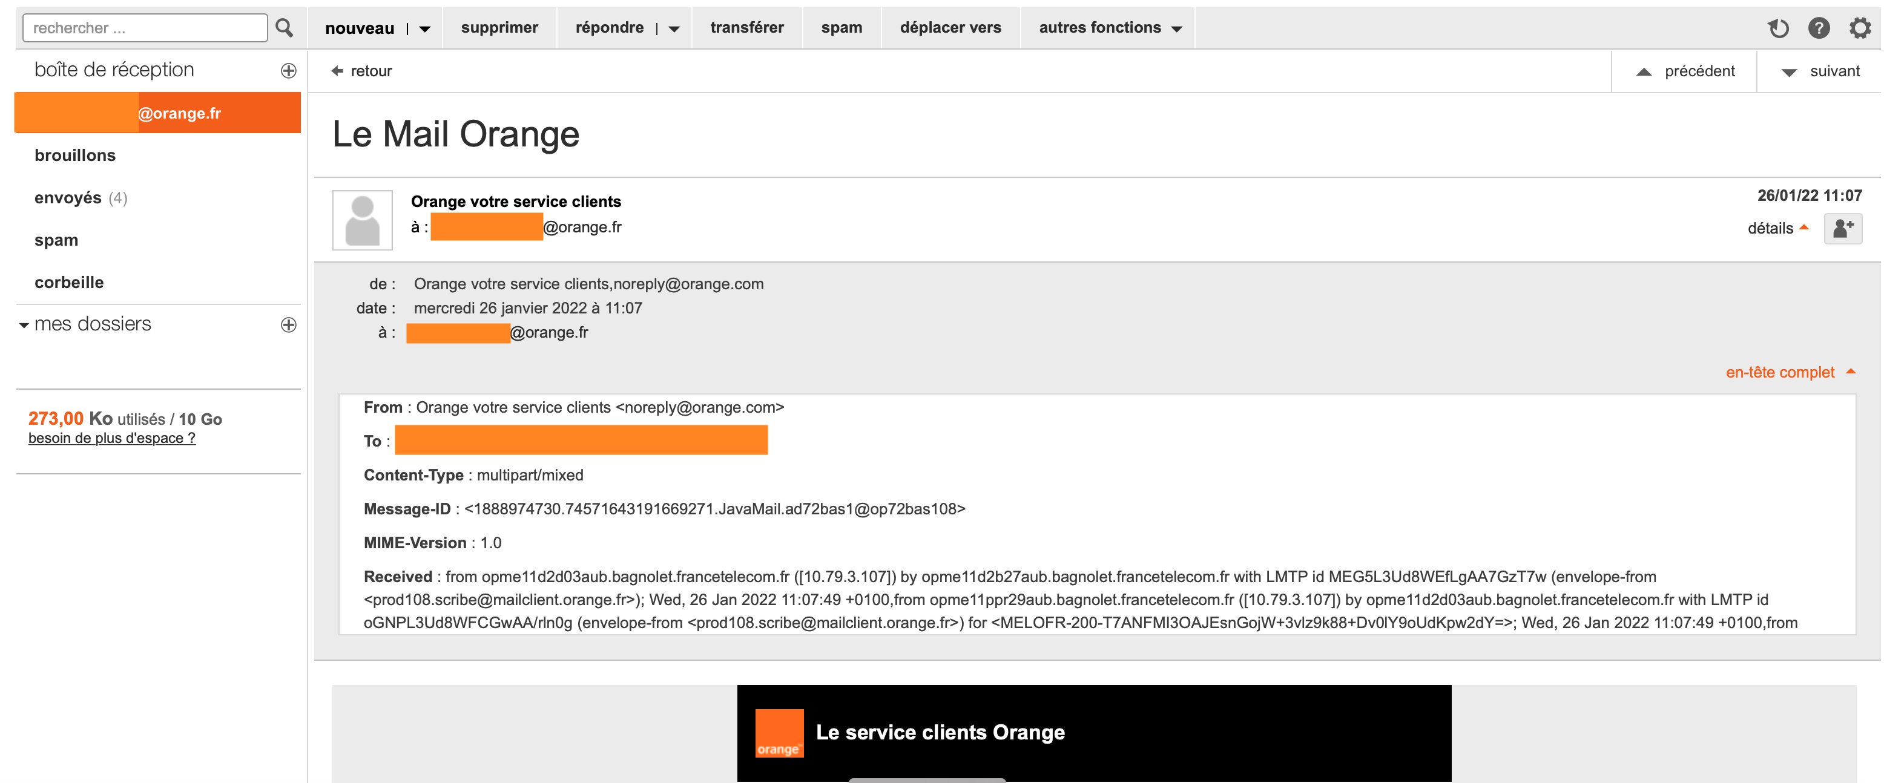Open the répondre options dropdown
Image resolution: width=1884 pixels, height=783 pixels.
point(674,28)
